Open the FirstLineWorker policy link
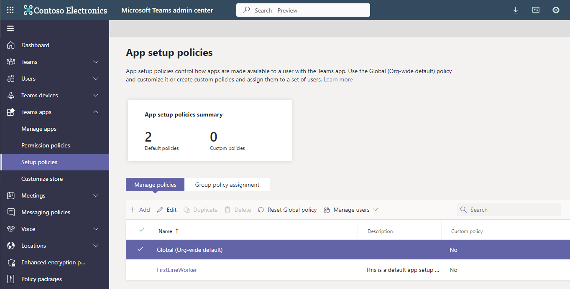This screenshot has width=570, height=289. (x=177, y=270)
